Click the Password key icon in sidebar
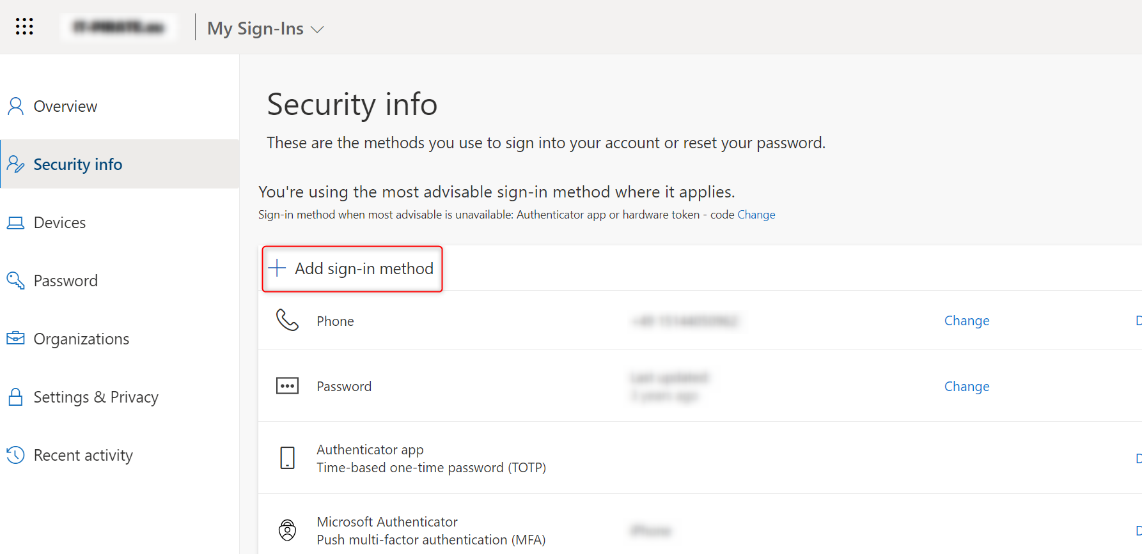 (x=15, y=281)
